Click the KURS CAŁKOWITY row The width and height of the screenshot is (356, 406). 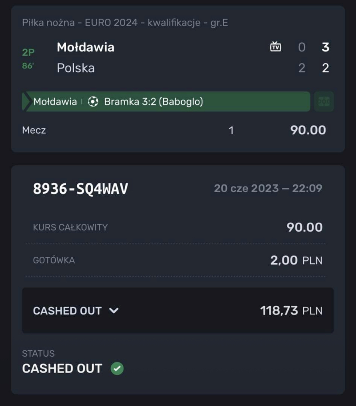point(178,227)
